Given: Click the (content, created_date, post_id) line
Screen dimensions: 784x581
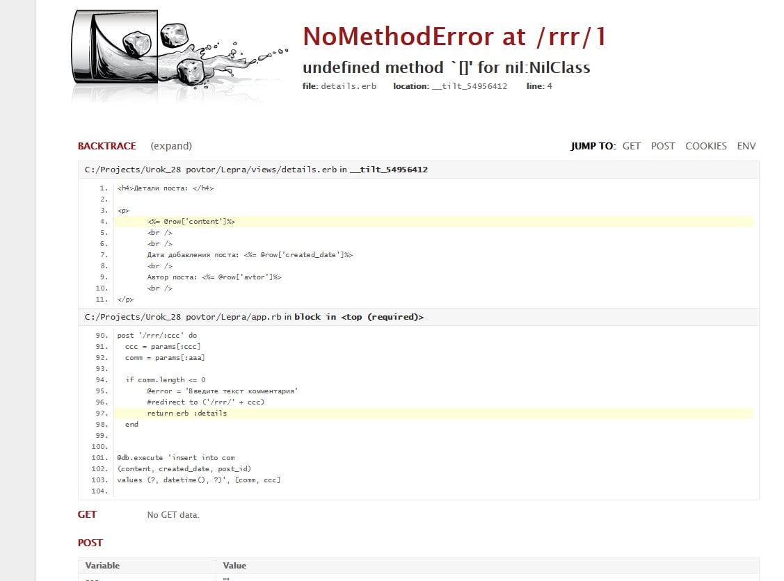Looking at the screenshot, I should click(184, 468).
